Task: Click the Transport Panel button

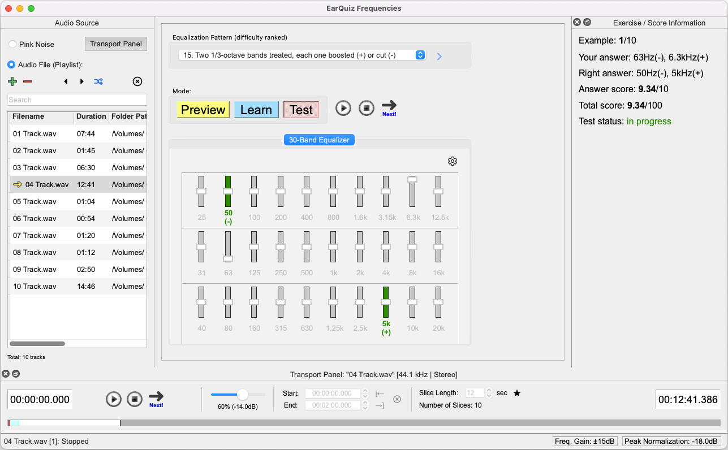Action: pyautogui.click(x=116, y=44)
